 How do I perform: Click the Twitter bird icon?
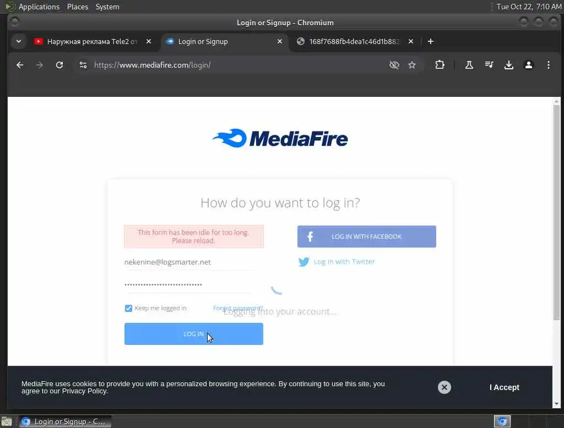point(303,262)
